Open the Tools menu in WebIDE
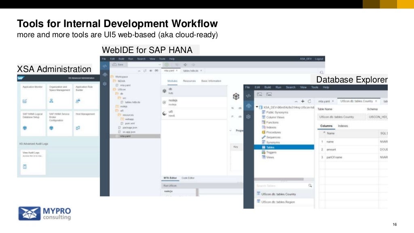 click(x=162, y=59)
